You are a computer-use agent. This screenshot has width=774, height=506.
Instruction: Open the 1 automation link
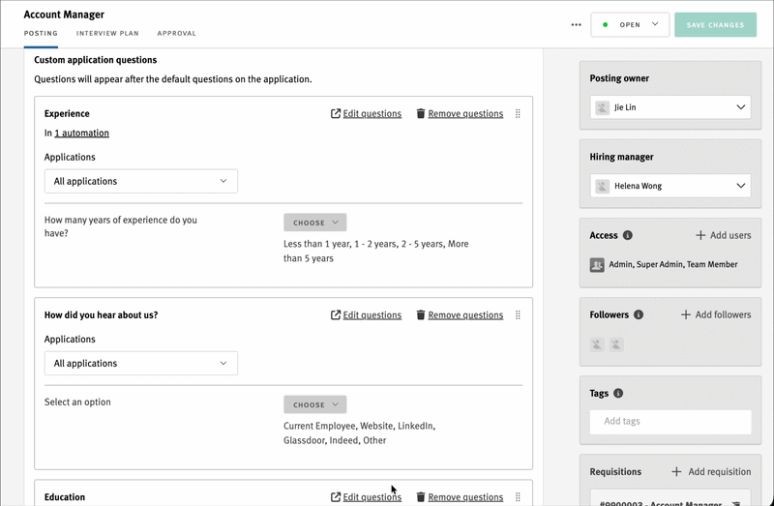81,134
